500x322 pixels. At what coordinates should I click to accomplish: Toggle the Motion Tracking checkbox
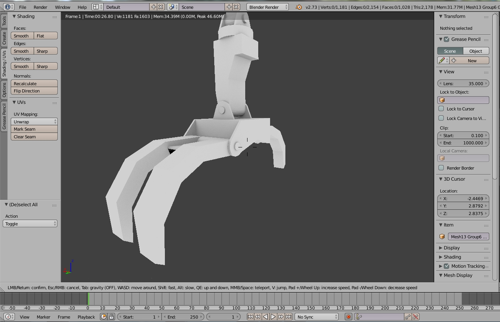(446, 266)
